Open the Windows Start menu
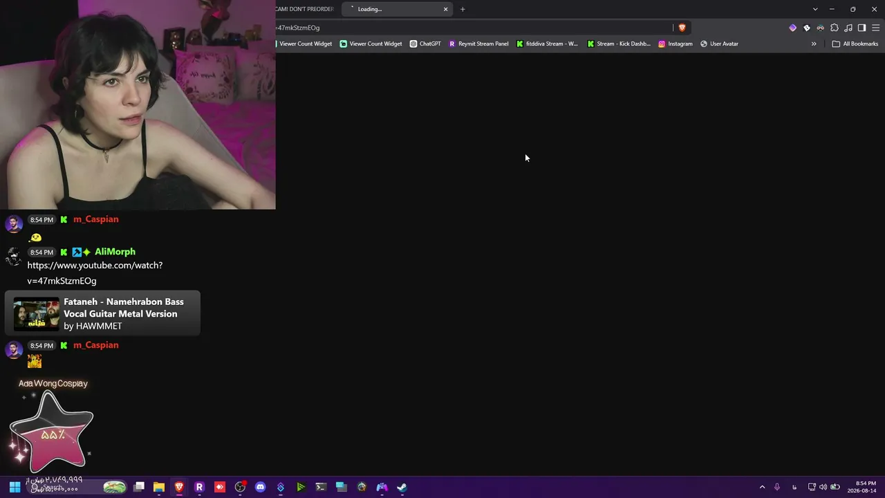Screen dimensions: 885x498 pos(15,487)
